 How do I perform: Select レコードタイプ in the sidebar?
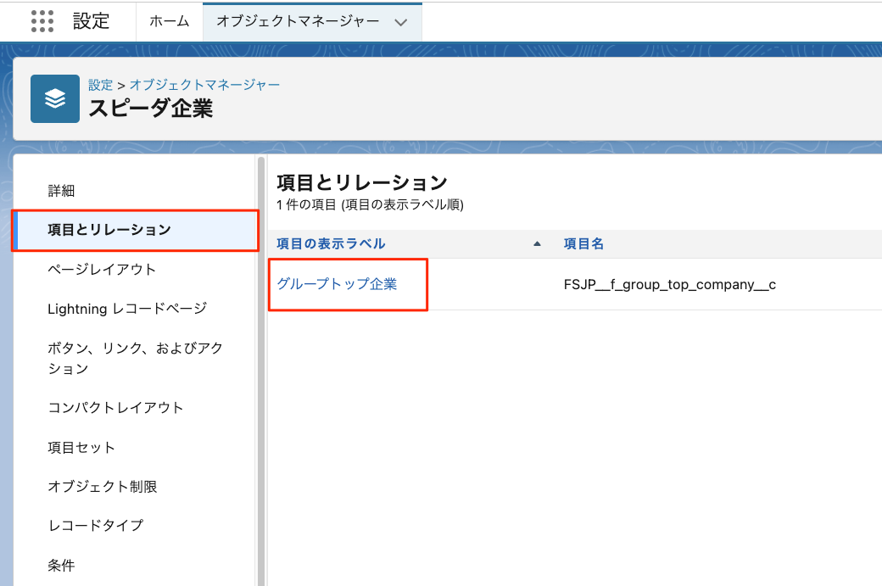pyautogui.click(x=95, y=525)
